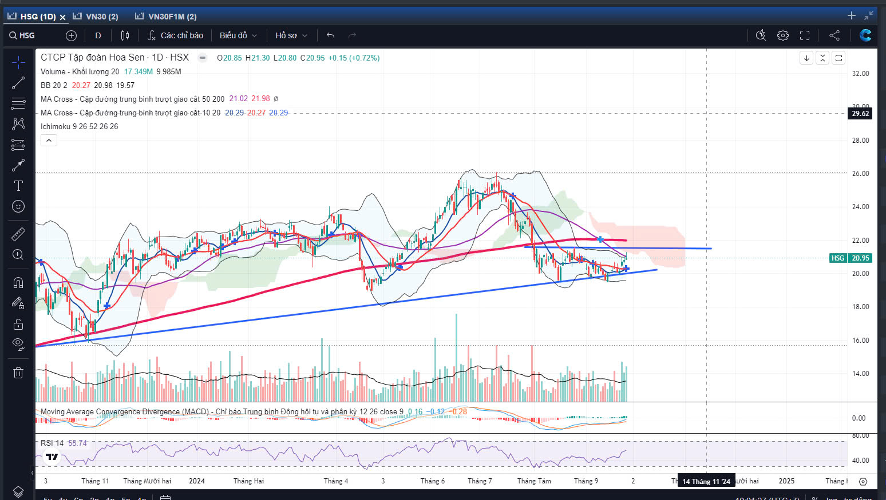Toggle fullscreen mode

[805, 35]
